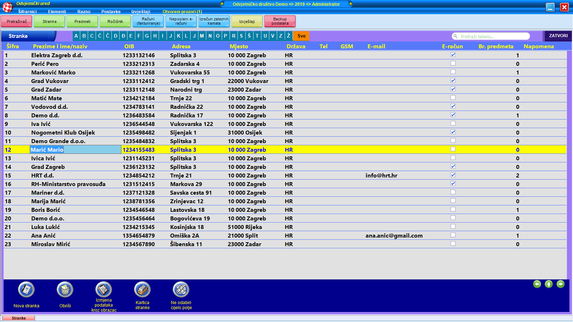Image resolution: width=573 pixels, height=322 pixels.
Task: Enable E-račun checkbox for Perić Pero
Action: tap(453, 63)
